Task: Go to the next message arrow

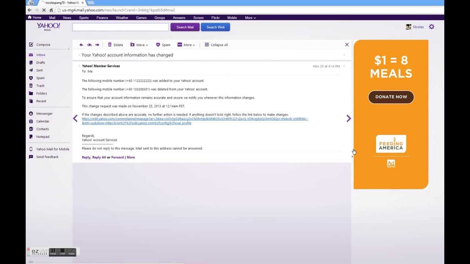Action: (x=349, y=118)
